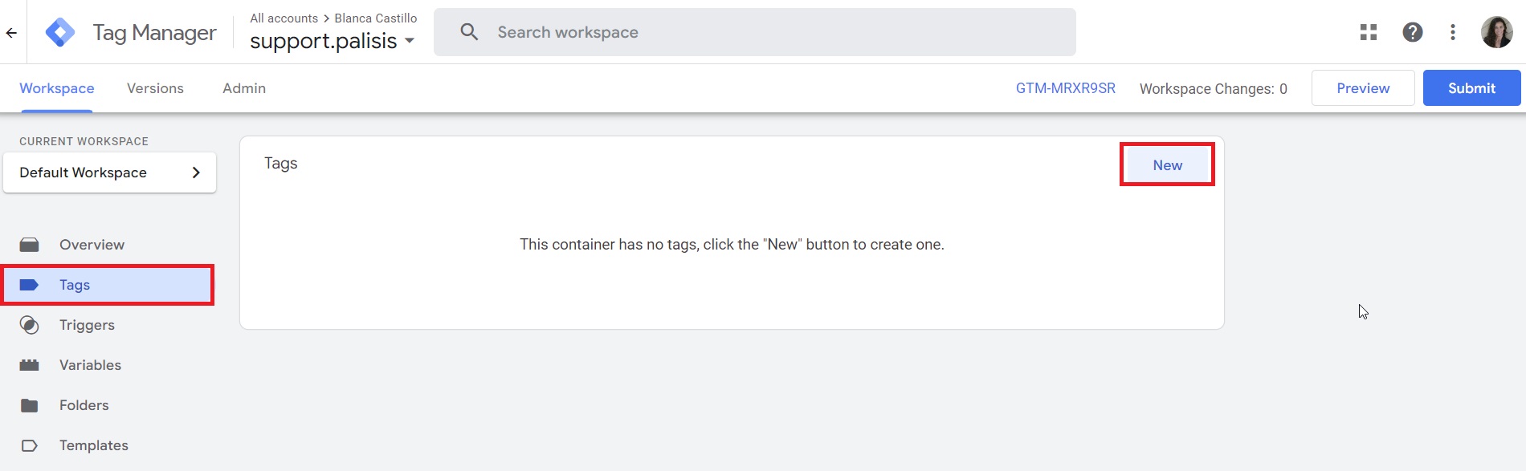The image size is (1526, 471).
Task: Click the GTM-MRXR9SR container ID link
Action: [1066, 88]
